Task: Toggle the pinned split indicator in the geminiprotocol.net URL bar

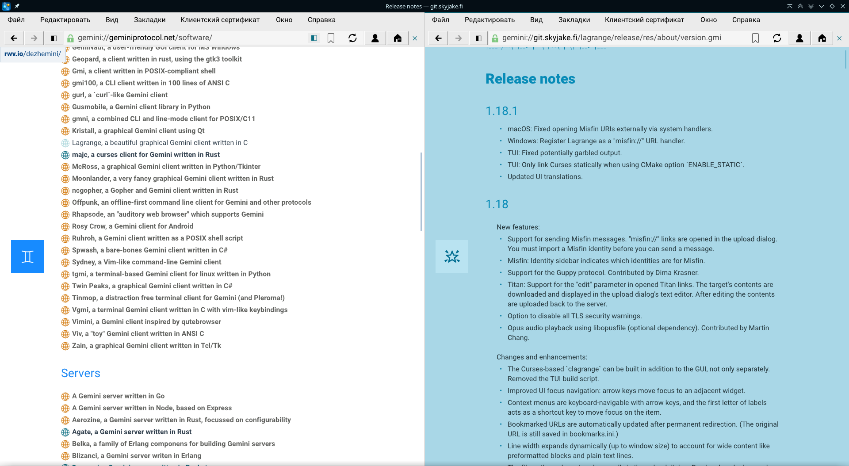Action: [314, 38]
